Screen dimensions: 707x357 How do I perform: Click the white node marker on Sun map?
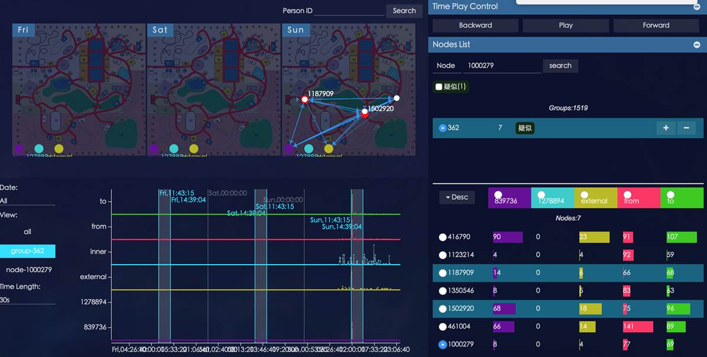[397, 98]
